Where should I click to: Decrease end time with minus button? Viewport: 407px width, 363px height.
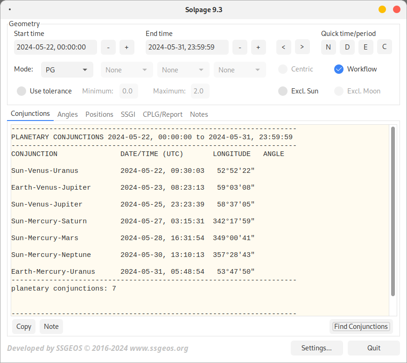240,47
